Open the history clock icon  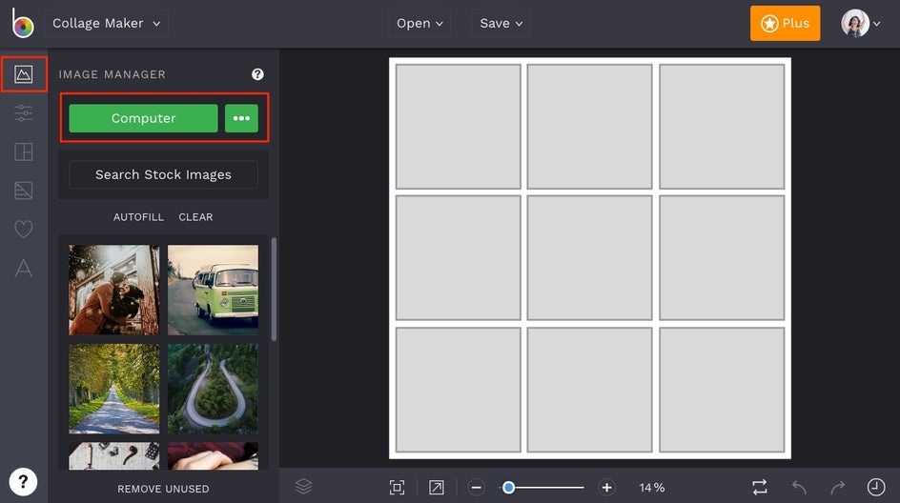pos(876,487)
